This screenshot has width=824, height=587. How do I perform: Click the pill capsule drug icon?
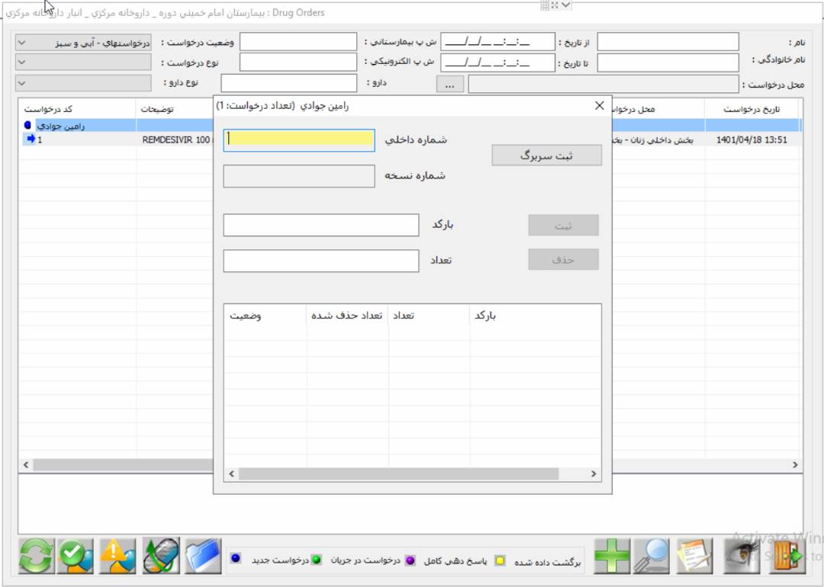161,556
